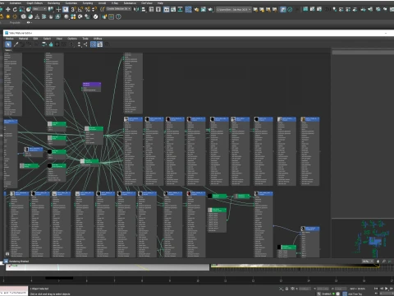Select the Scale tool in main toolbar

[x=21, y=9]
